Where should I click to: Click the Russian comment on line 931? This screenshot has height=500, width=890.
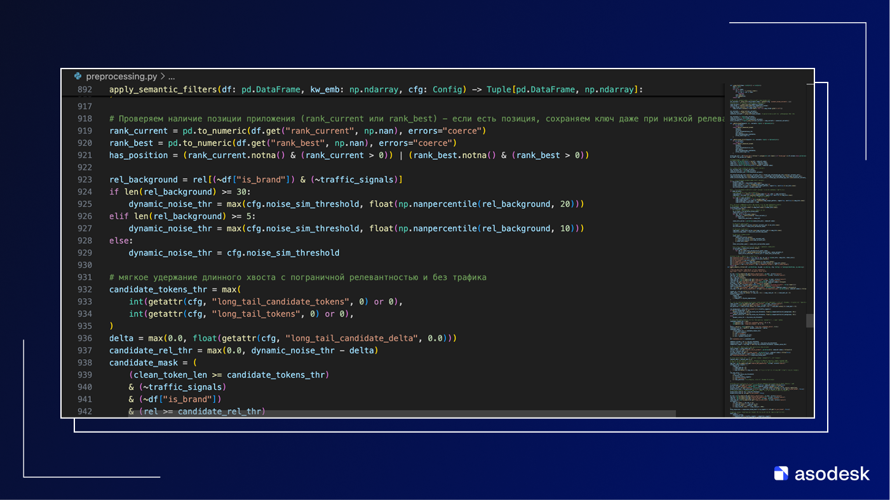[297, 277]
